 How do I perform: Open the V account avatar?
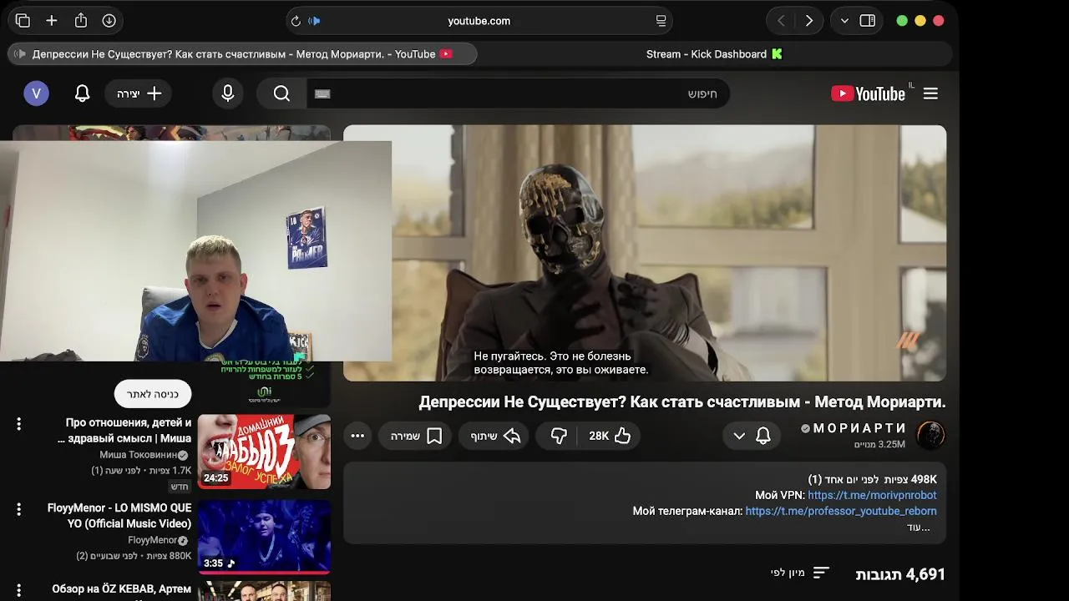(36, 93)
